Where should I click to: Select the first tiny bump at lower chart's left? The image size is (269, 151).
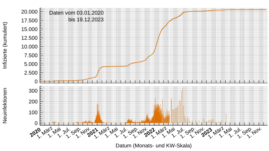(54, 122)
